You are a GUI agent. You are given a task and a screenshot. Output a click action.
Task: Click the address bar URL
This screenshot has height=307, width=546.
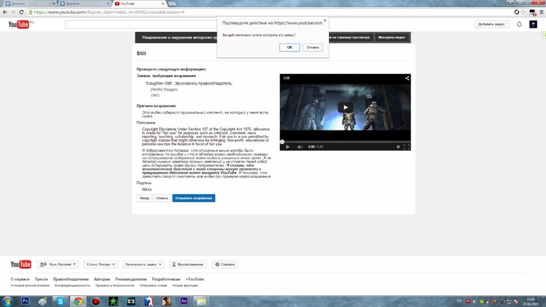[x=110, y=12]
